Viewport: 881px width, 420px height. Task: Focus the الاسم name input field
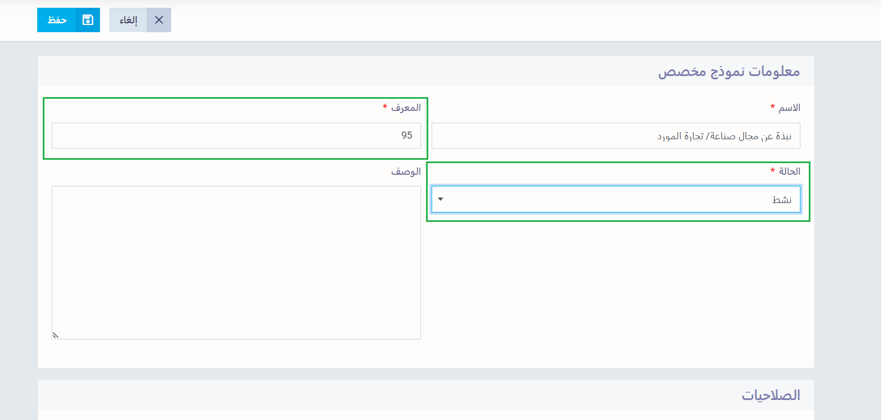(x=615, y=136)
